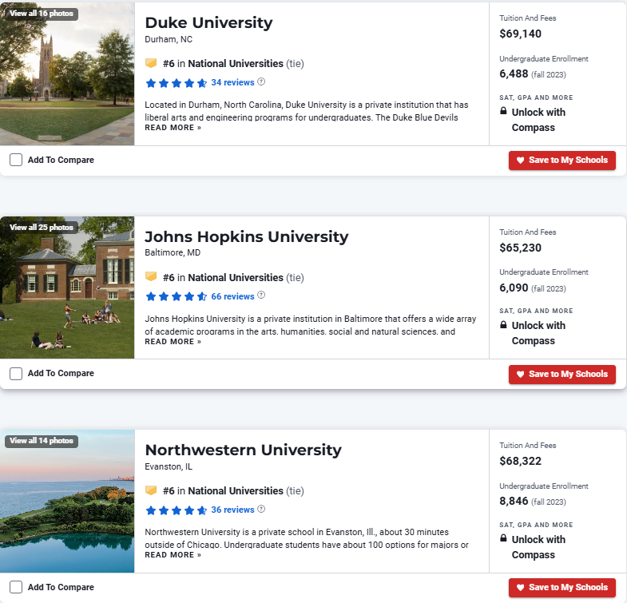Click Duke University's ranking badge icon
This screenshot has height=603, width=627.
pyautogui.click(x=151, y=63)
